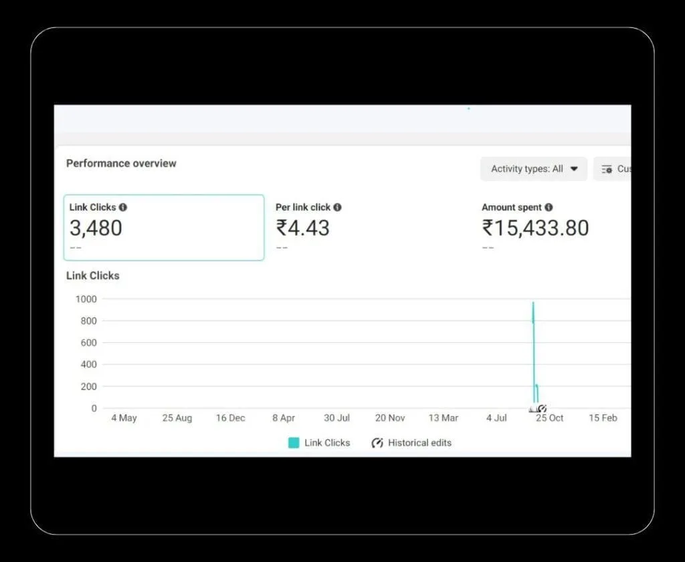The width and height of the screenshot is (685, 562).
Task: Click the 8 Apr axis label
Action: click(284, 418)
